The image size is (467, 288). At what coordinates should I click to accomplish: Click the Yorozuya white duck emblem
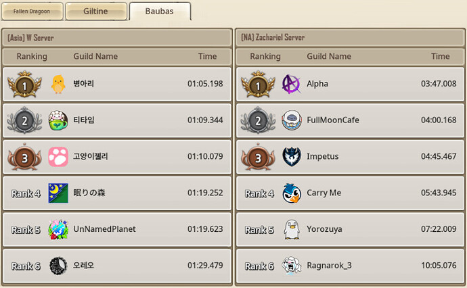(291, 229)
